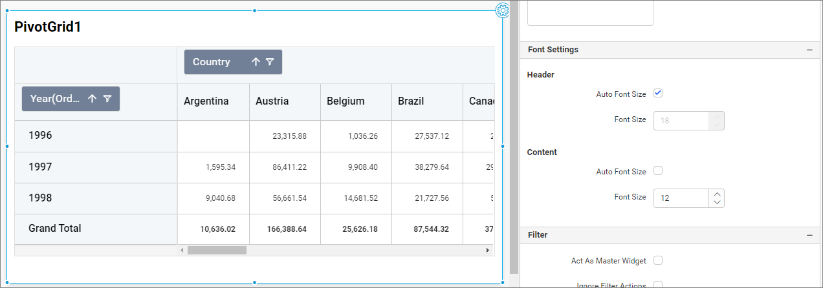823x288 pixels.
Task: Uncheck Header Auto Font Size checkbox
Action: [658, 94]
